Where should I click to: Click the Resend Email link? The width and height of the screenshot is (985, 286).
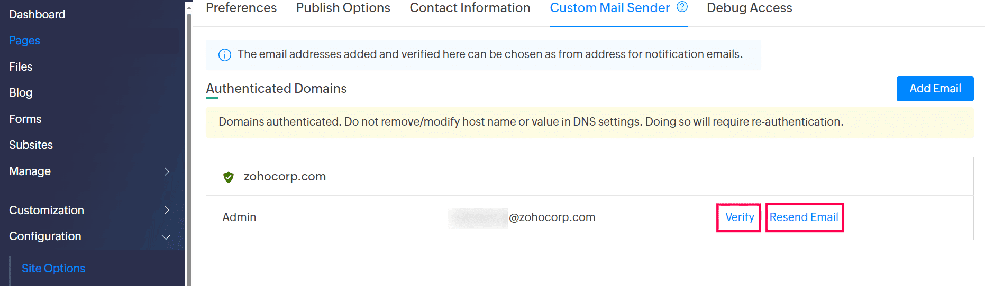click(x=804, y=217)
